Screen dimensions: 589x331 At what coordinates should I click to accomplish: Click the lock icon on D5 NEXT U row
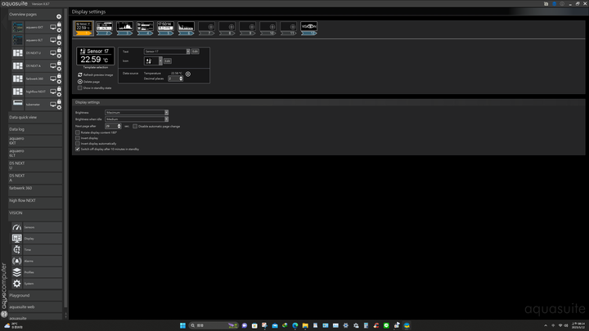point(59,51)
